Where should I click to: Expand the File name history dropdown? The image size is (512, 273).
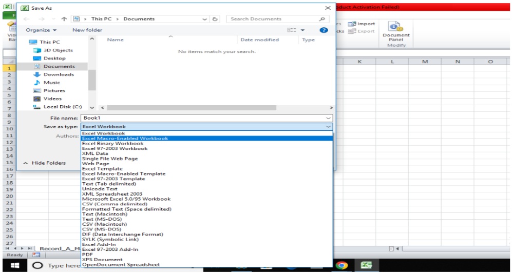(328, 118)
